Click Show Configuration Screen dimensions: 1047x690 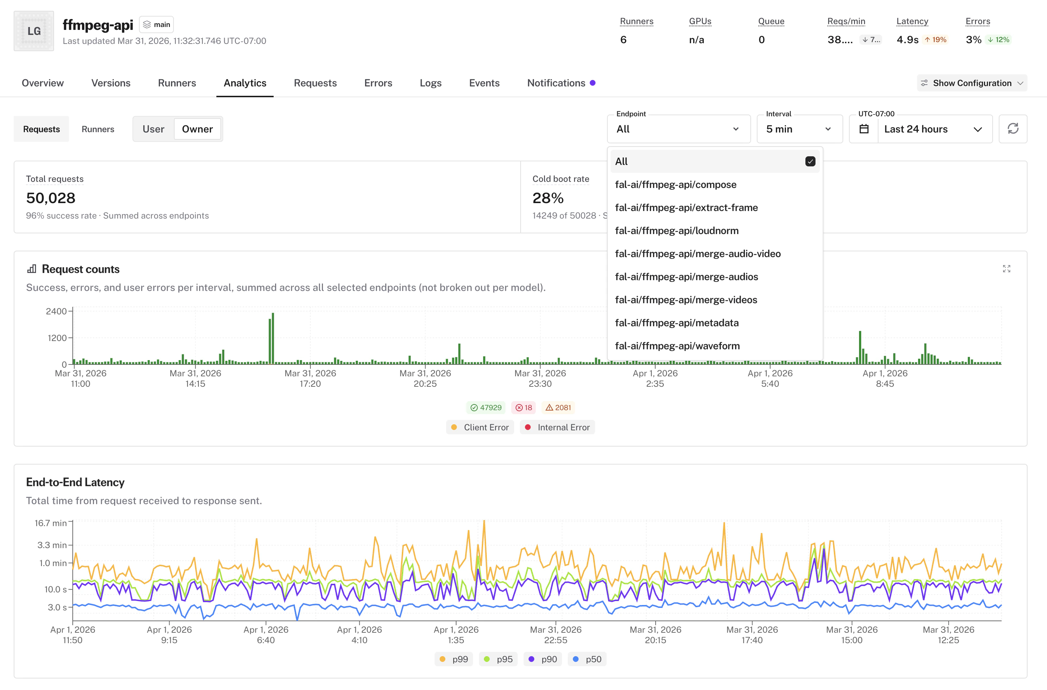tap(972, 83)
